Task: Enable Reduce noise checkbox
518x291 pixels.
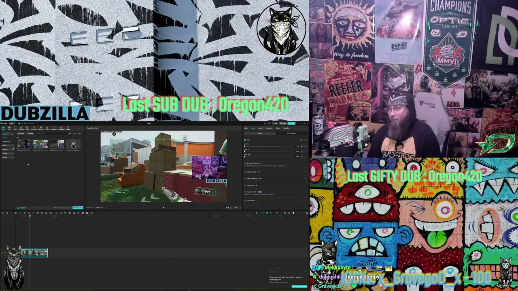Action: 245,185
